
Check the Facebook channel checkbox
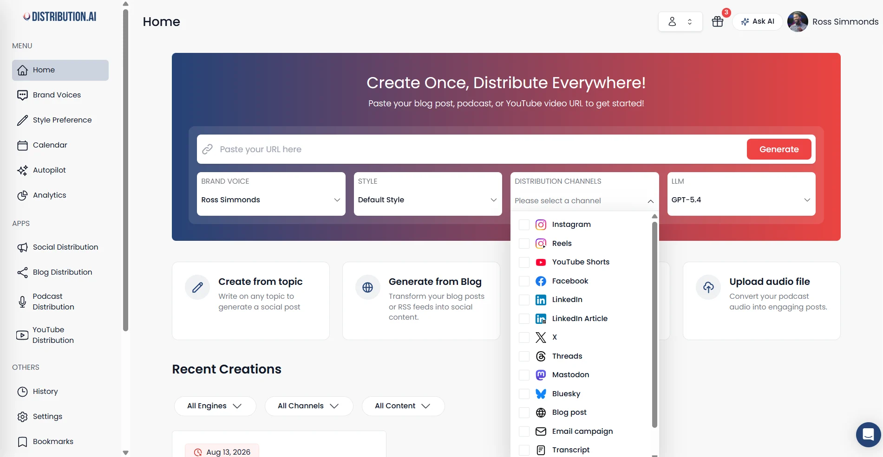tap(524, 281)
